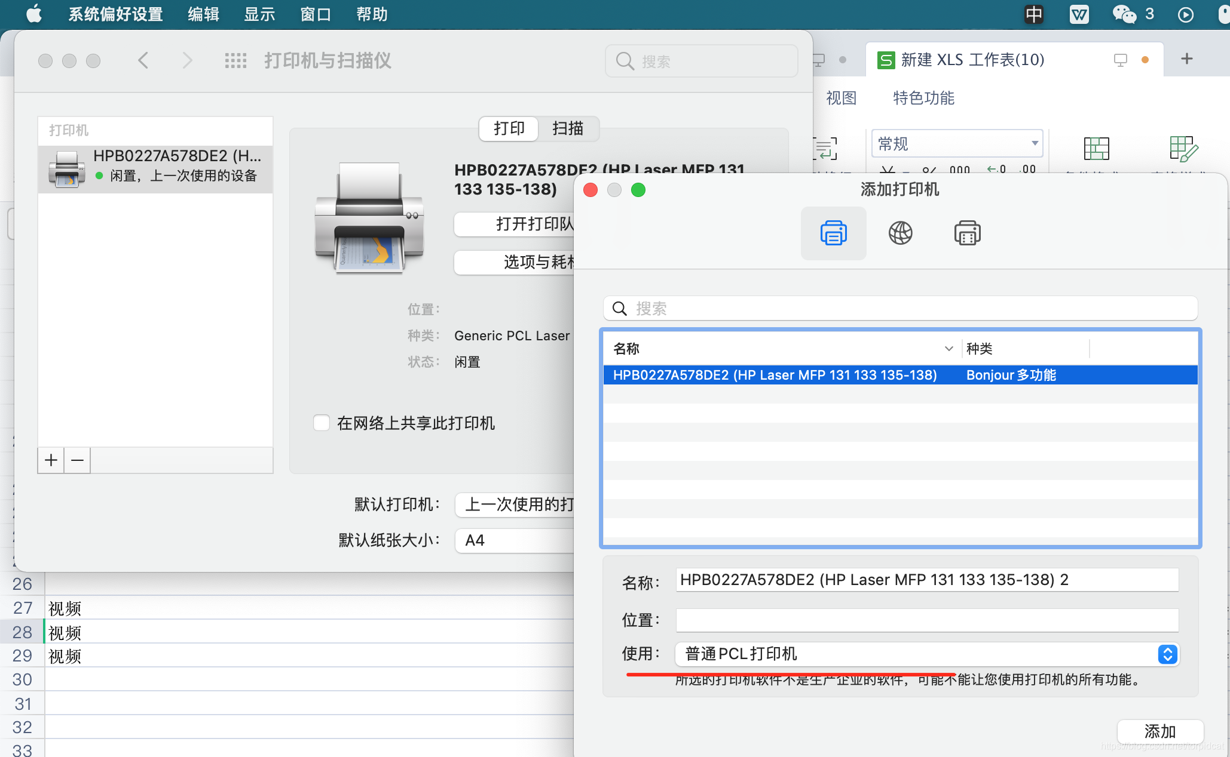Switch to IP printer globe icon
Screen dimensions: 1230x757
900,233
